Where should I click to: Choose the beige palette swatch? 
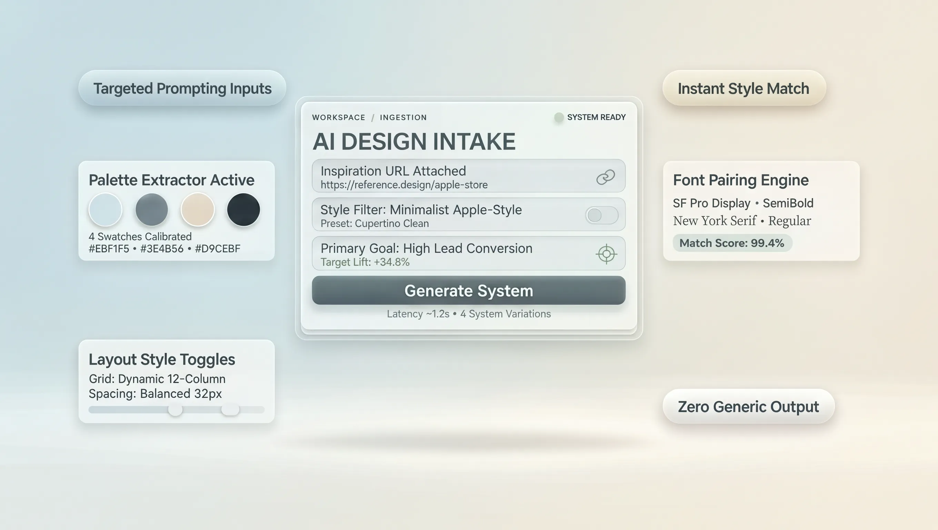(x=197, y=210)
